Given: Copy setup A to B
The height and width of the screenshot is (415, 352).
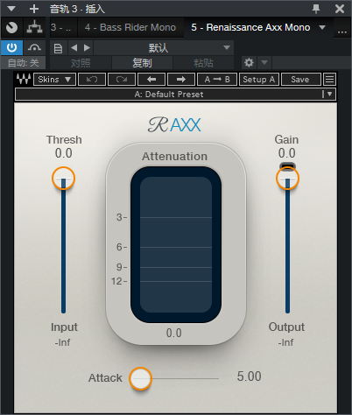Looking at the screenshot, I should [217, 80].
